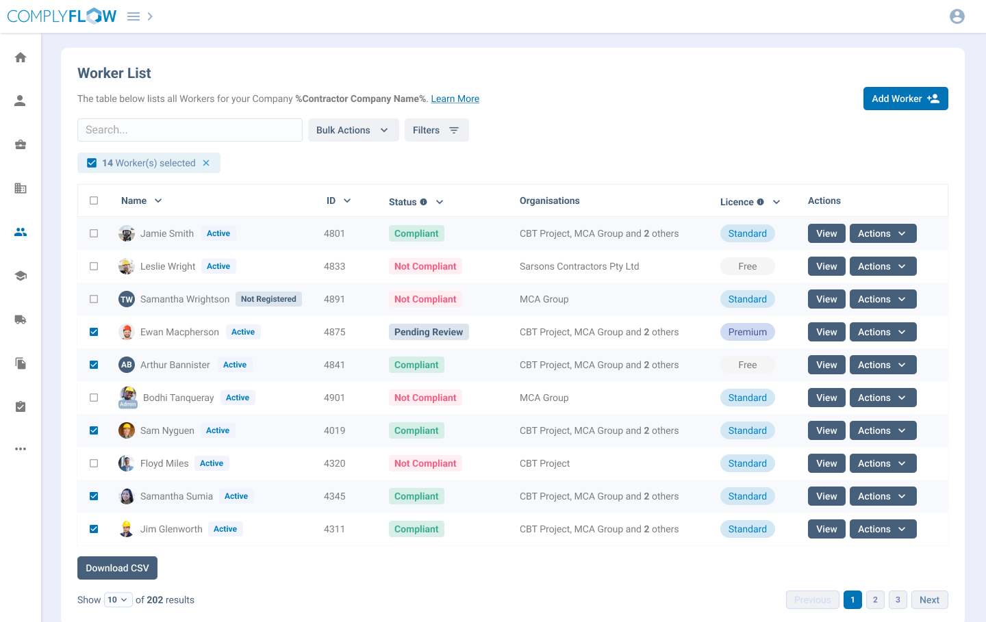Open the hamburger menu next to the logo
This screenshot has width=986, height=622.
133,16
